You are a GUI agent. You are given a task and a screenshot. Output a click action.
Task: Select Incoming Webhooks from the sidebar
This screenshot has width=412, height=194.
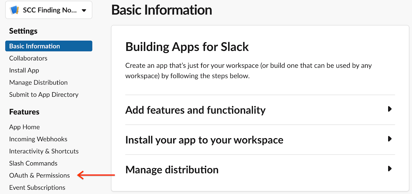pyautogui.click(x=38, y=139)
